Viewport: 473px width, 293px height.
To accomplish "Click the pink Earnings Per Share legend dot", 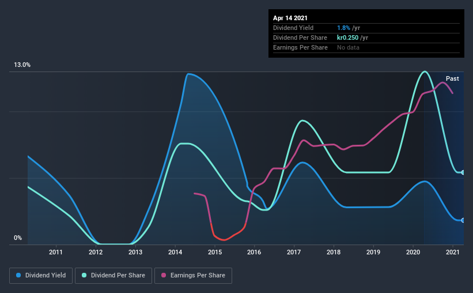I will [164, 275].
